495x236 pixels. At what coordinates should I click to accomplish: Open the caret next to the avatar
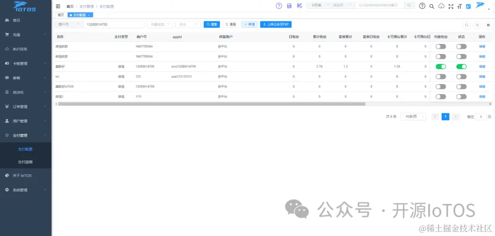click(489, 9)
